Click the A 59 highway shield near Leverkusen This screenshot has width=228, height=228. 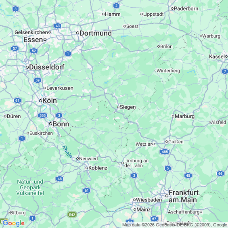click(38, 80)
